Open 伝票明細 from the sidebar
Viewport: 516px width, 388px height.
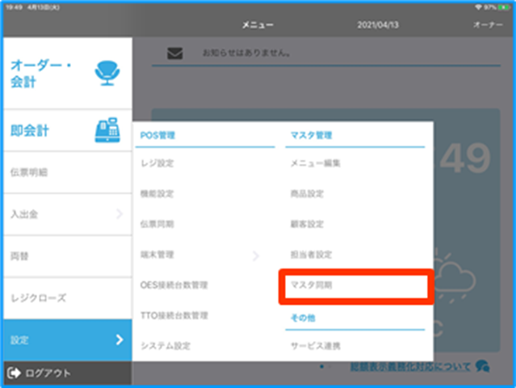(32, 172)
